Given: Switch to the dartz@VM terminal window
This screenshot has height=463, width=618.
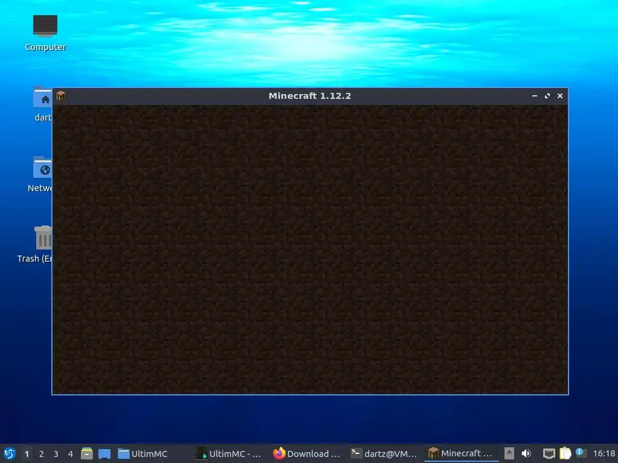Looking at the screenshot, I should 384,453.
